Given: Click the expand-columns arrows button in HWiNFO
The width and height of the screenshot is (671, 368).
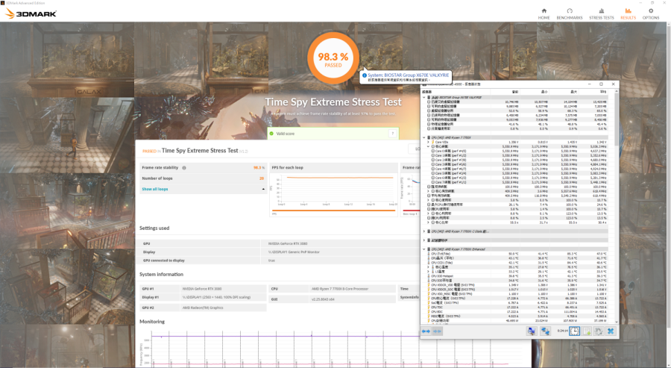Looking at the screenshot, I should pos(426,331).
